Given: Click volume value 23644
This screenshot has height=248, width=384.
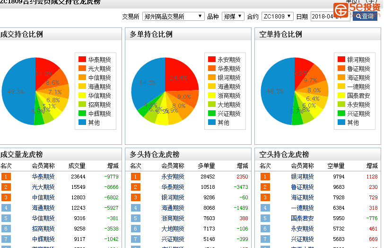Looking at the screenshot, I should [78, 177].
